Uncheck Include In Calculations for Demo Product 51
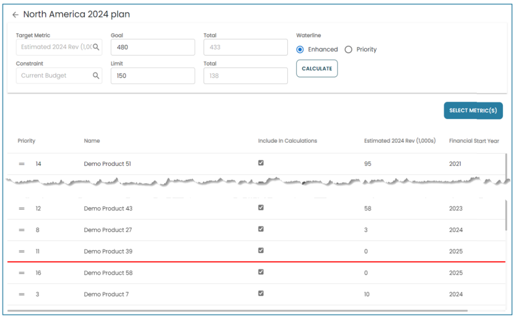This screenshot has width=514, height=318. [x=260, y=163]
